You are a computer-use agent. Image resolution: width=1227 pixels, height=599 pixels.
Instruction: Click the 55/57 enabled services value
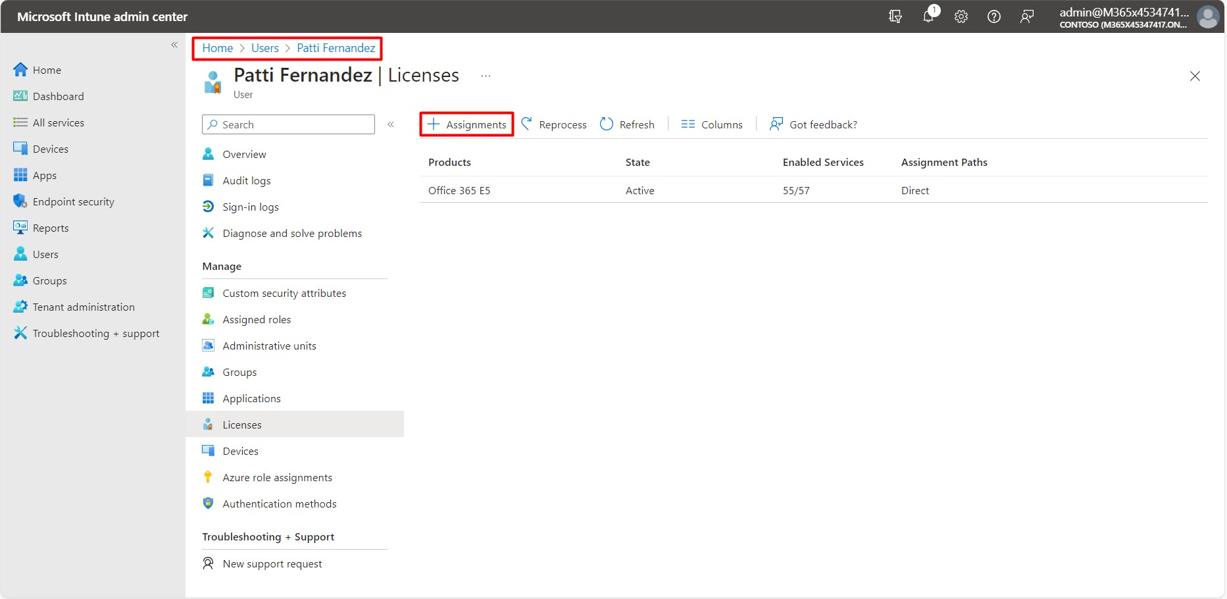(x=796, y=190)
